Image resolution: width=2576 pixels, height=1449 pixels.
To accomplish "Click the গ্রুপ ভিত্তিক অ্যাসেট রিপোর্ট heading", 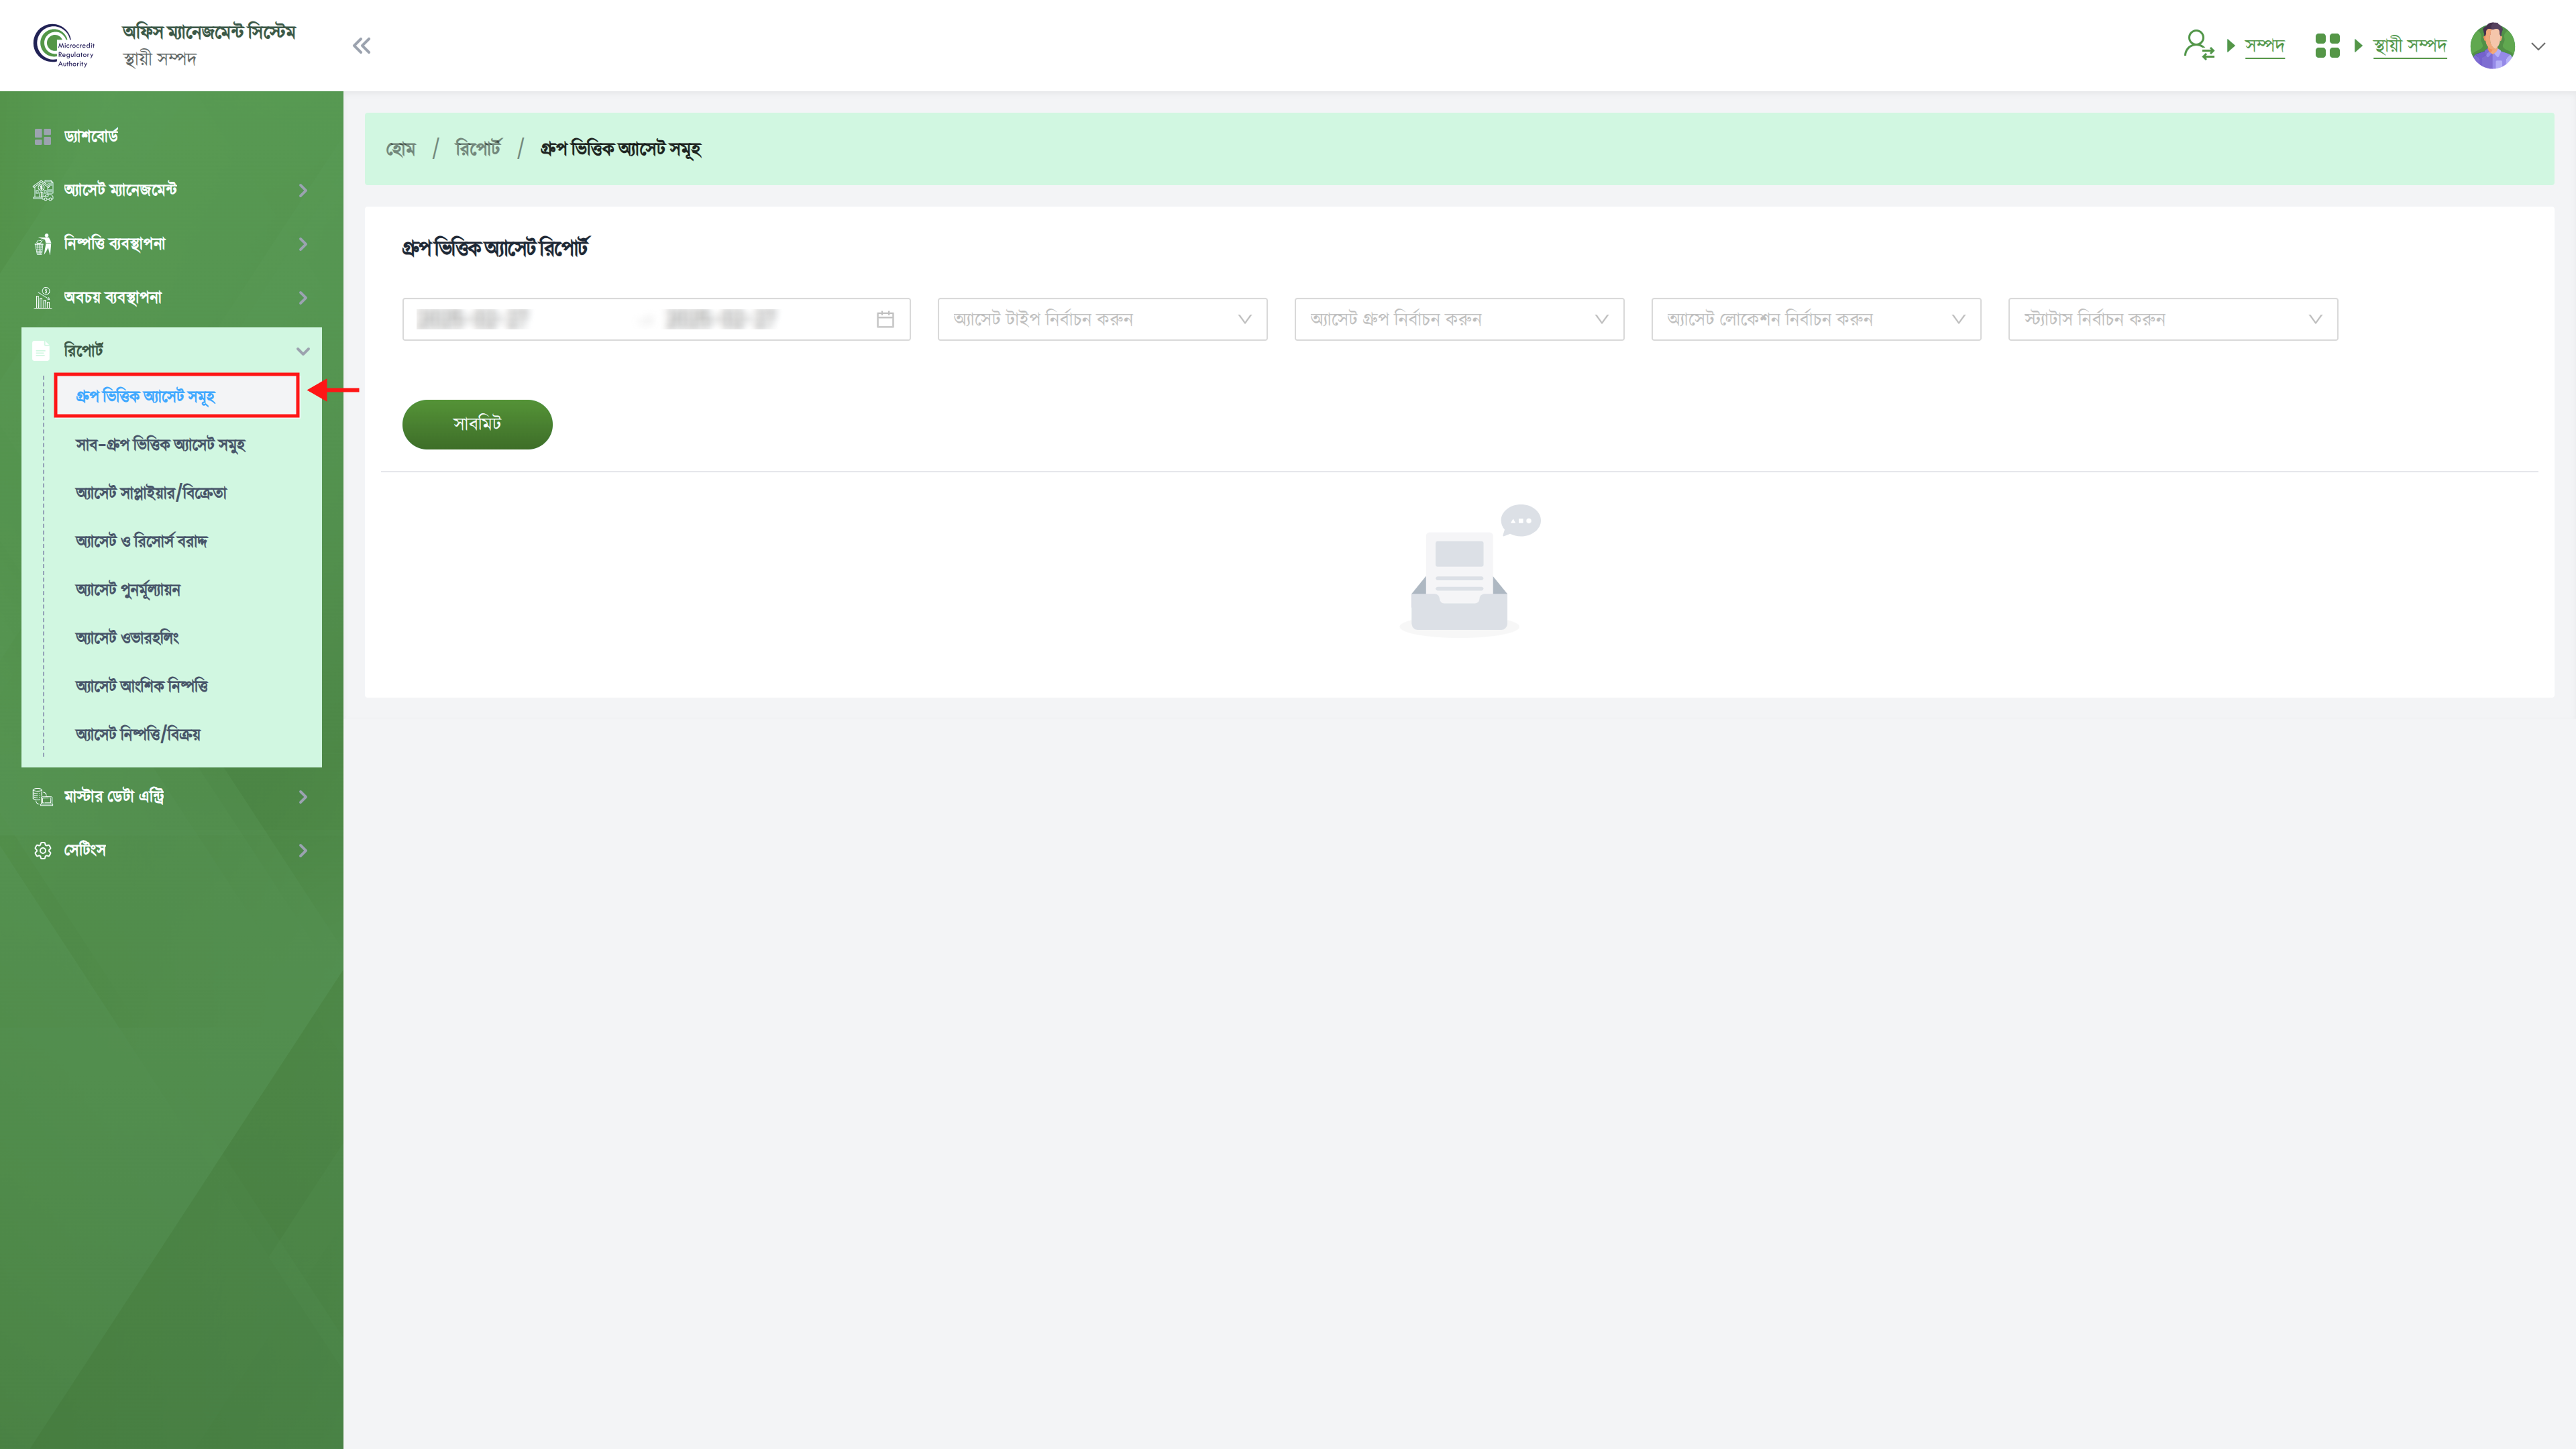I will coord(495,248).
